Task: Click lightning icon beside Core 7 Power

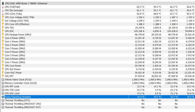Action: point(3,62)
